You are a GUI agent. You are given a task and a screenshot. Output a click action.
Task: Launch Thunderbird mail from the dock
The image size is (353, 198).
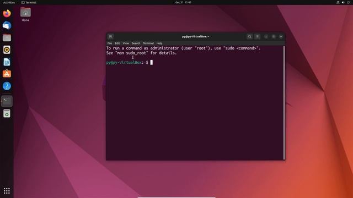click(x=7, y=25)
